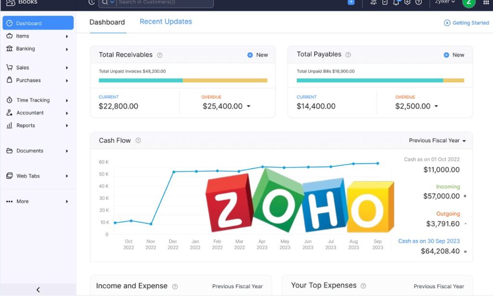The height and width of the screenshot is (296, 493).
Task: Click the payables progress bar
Action: coord(380,80)
